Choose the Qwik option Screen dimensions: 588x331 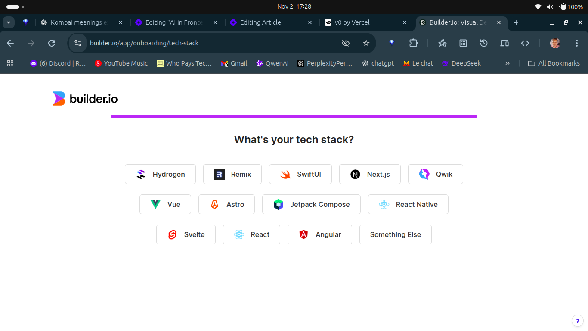tap(436, 174)
